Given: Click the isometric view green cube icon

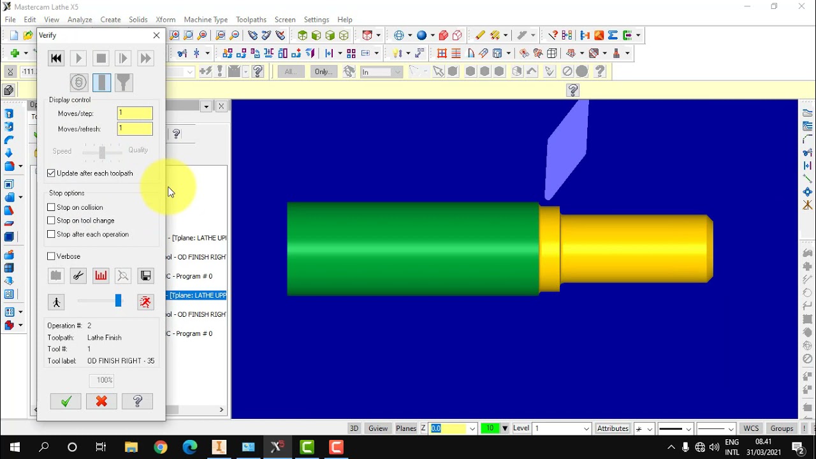Looking at the screenshot, I should [x=302, y=36].
